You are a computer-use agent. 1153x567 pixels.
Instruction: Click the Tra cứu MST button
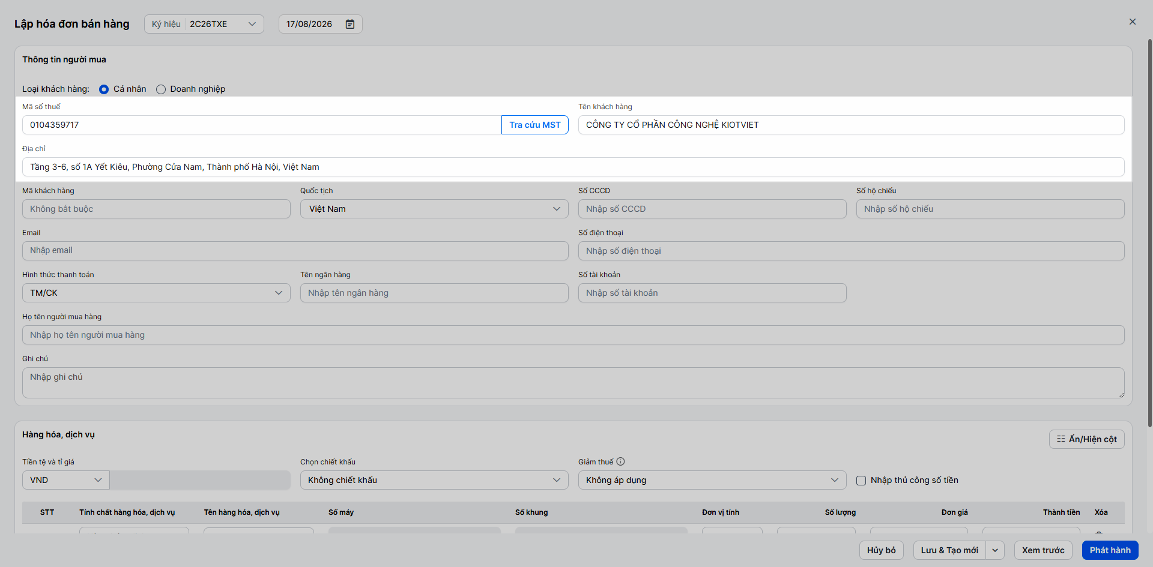coord(535,125)
